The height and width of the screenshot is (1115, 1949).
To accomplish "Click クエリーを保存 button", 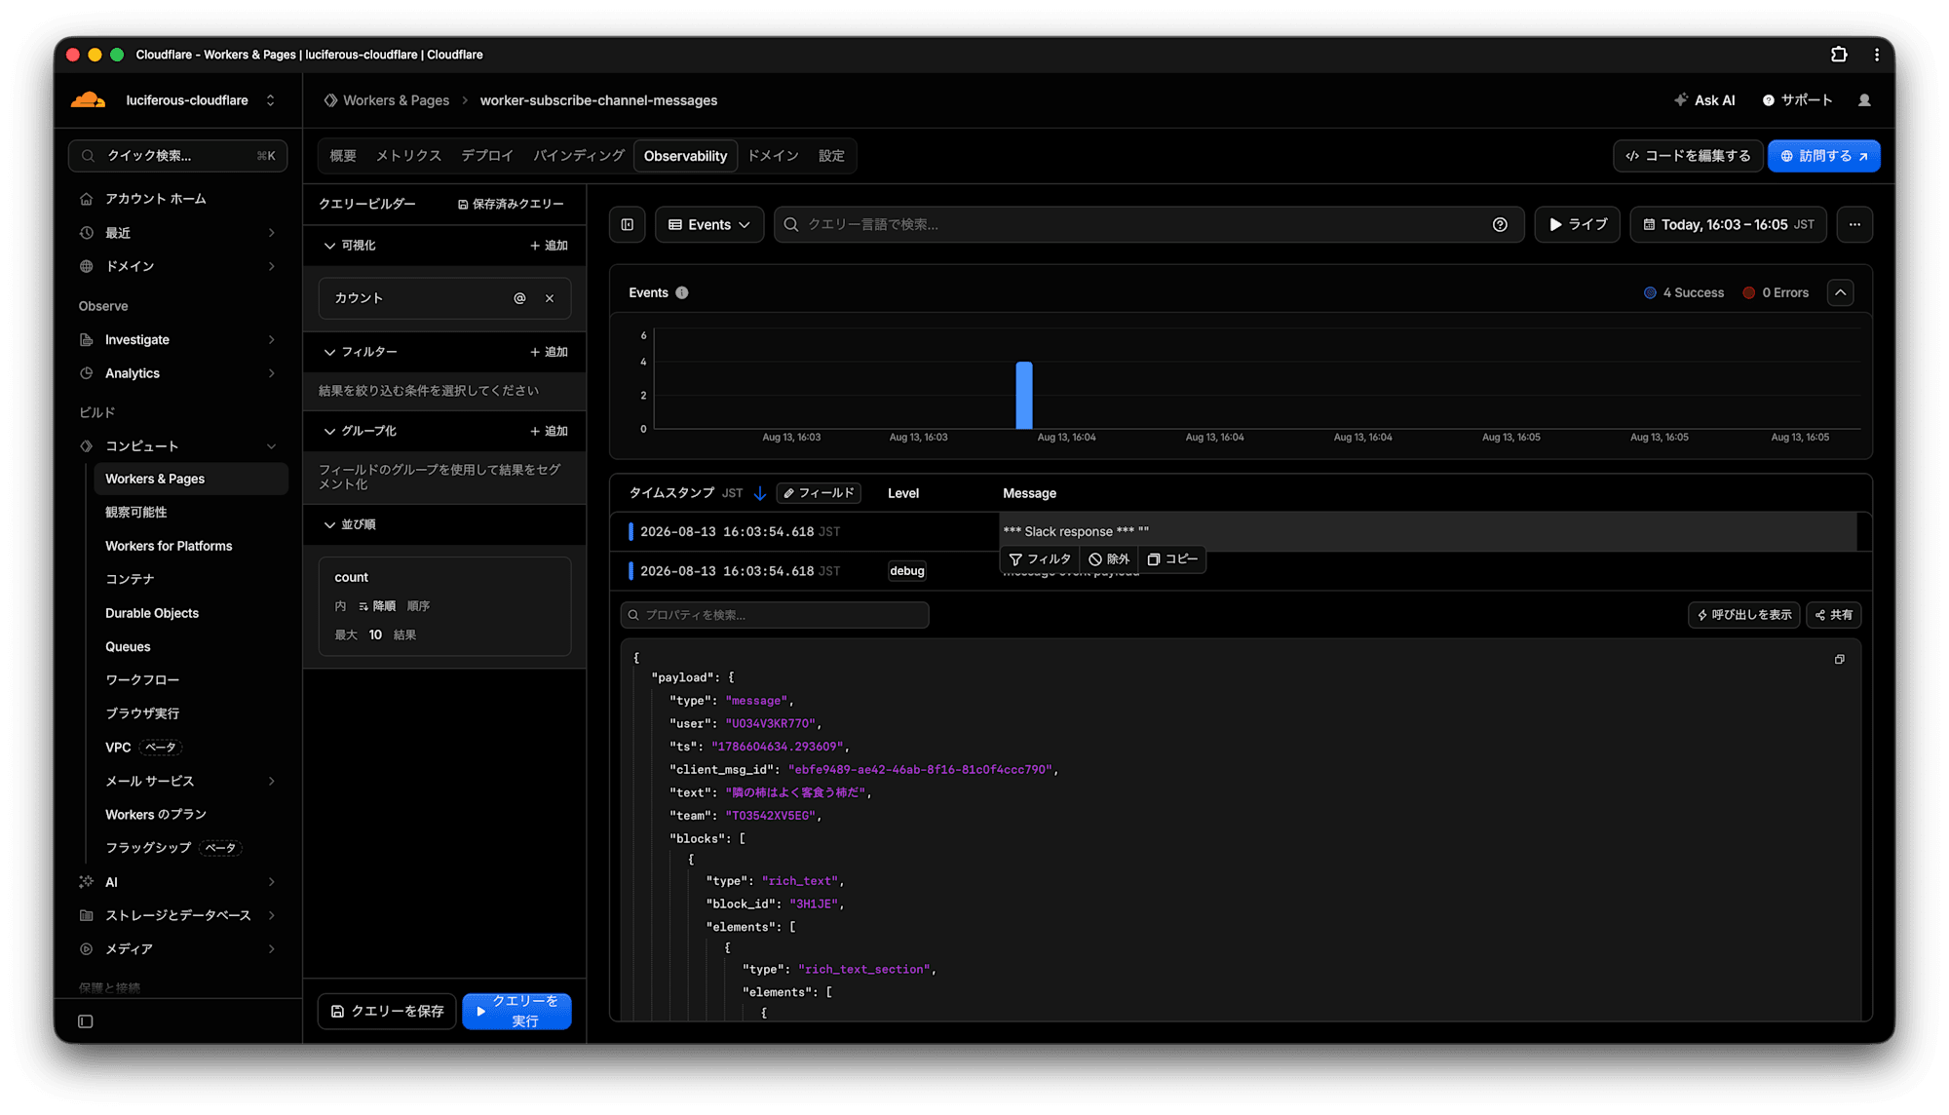I will tap(387, 1012).
